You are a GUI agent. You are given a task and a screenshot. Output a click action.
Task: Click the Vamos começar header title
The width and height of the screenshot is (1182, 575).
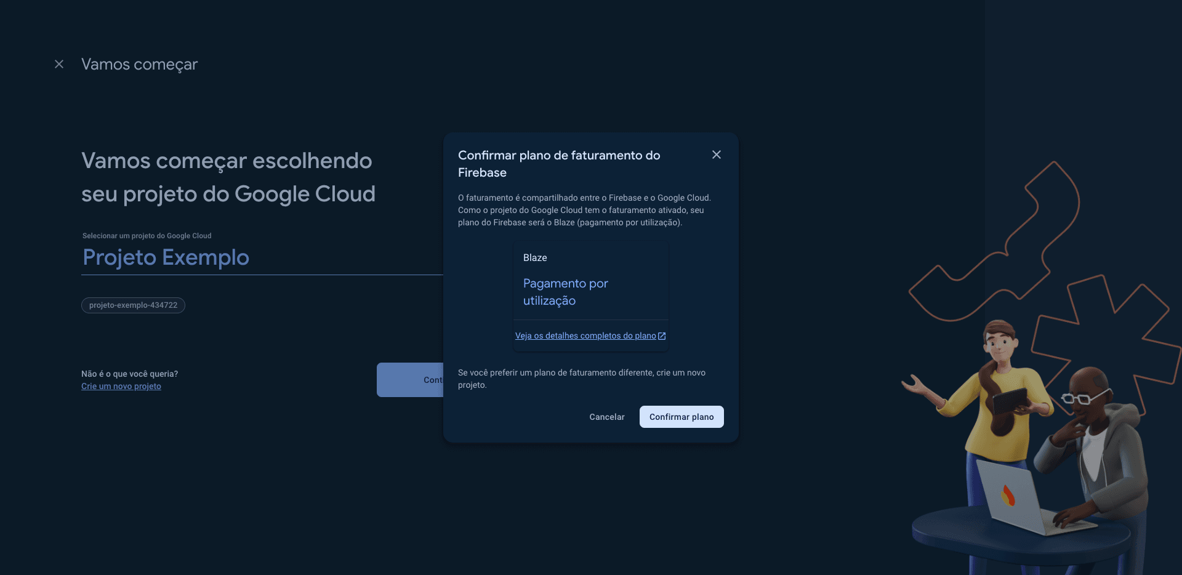[139, 64]
